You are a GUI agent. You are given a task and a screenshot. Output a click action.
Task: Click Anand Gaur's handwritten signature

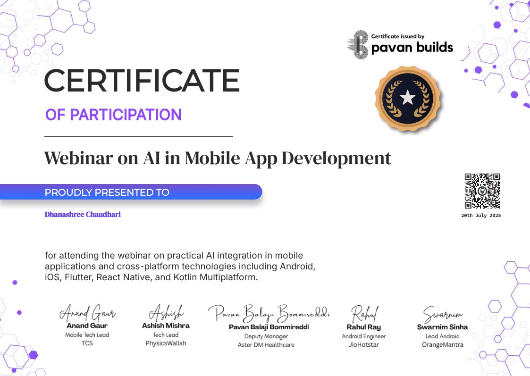point(87,313)
